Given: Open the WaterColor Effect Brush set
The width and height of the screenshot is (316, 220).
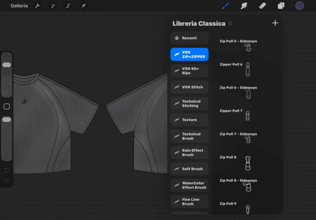Looking at the screenshot, I should click(189, 185).
